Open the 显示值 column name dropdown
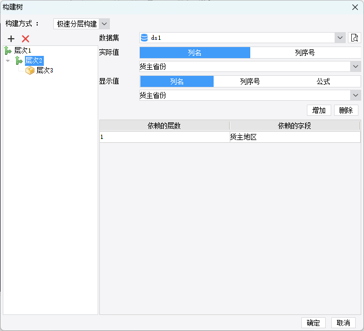364x331 pixels. [356, 95]
